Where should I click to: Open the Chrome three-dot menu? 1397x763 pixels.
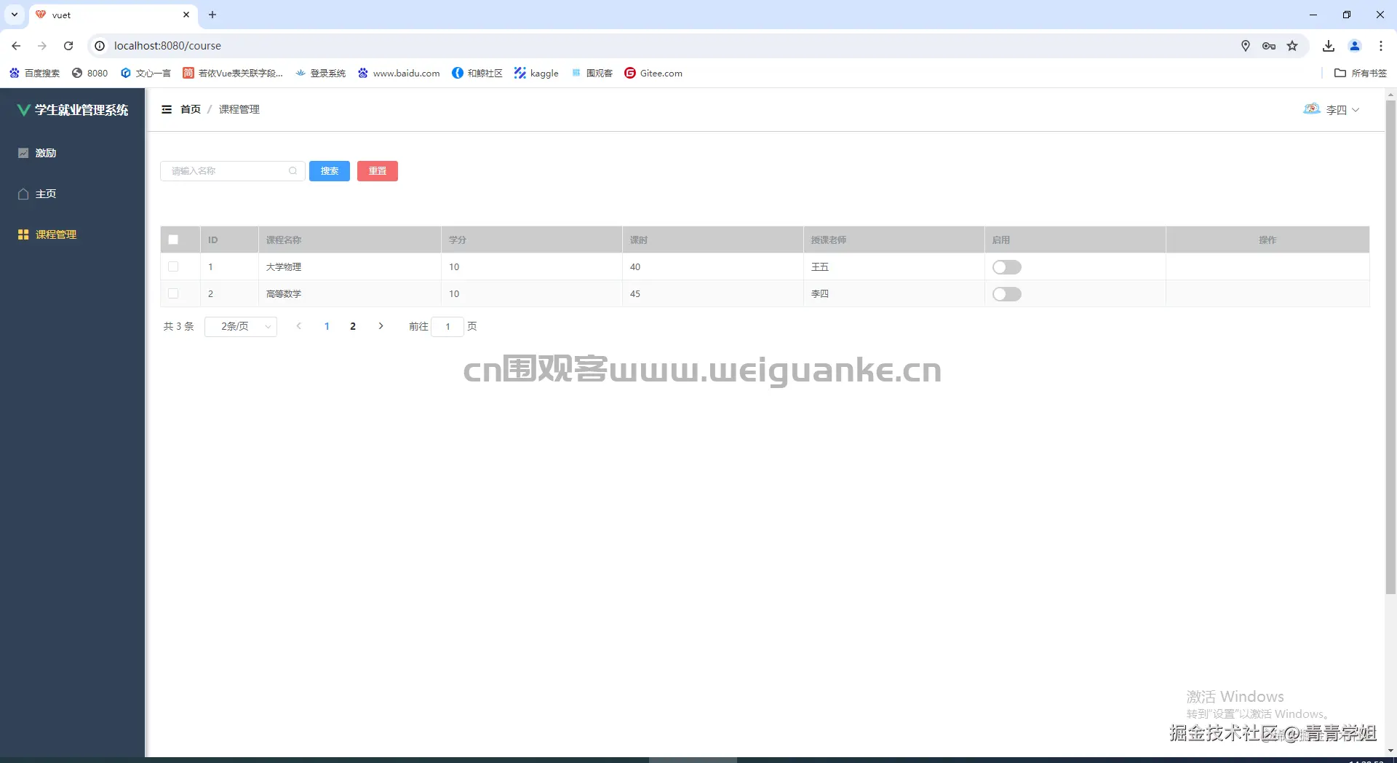point(1381,46)
